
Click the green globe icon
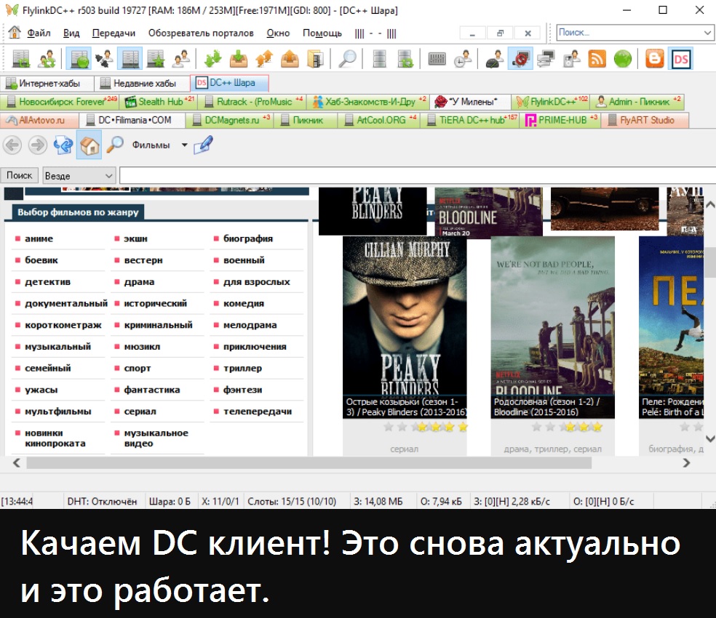click(622, 59)
